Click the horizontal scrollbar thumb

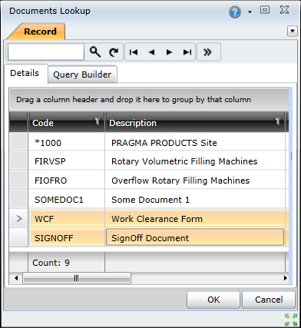pyautogui.click(x=77, y=278)
